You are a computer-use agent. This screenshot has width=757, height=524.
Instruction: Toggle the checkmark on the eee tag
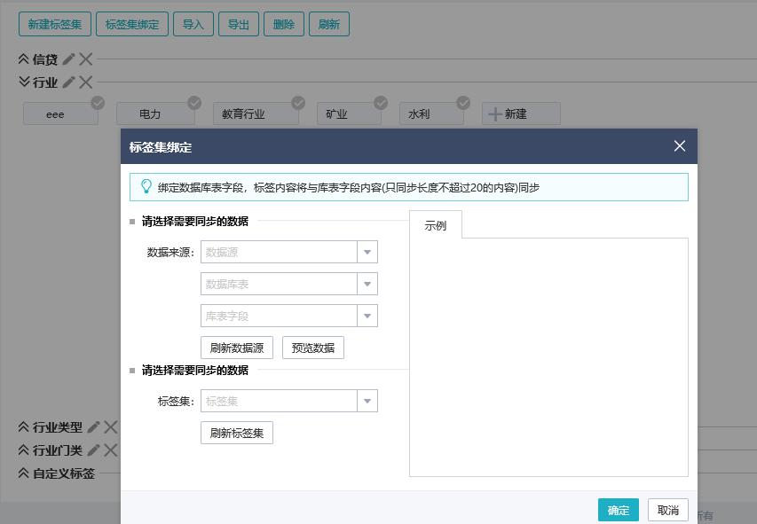pos(98,103)
